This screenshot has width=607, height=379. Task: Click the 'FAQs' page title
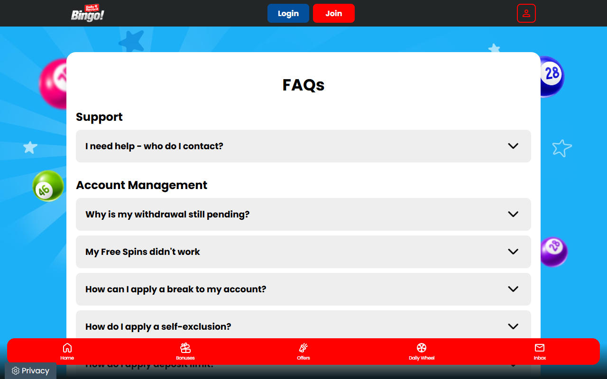pos(303,85)
